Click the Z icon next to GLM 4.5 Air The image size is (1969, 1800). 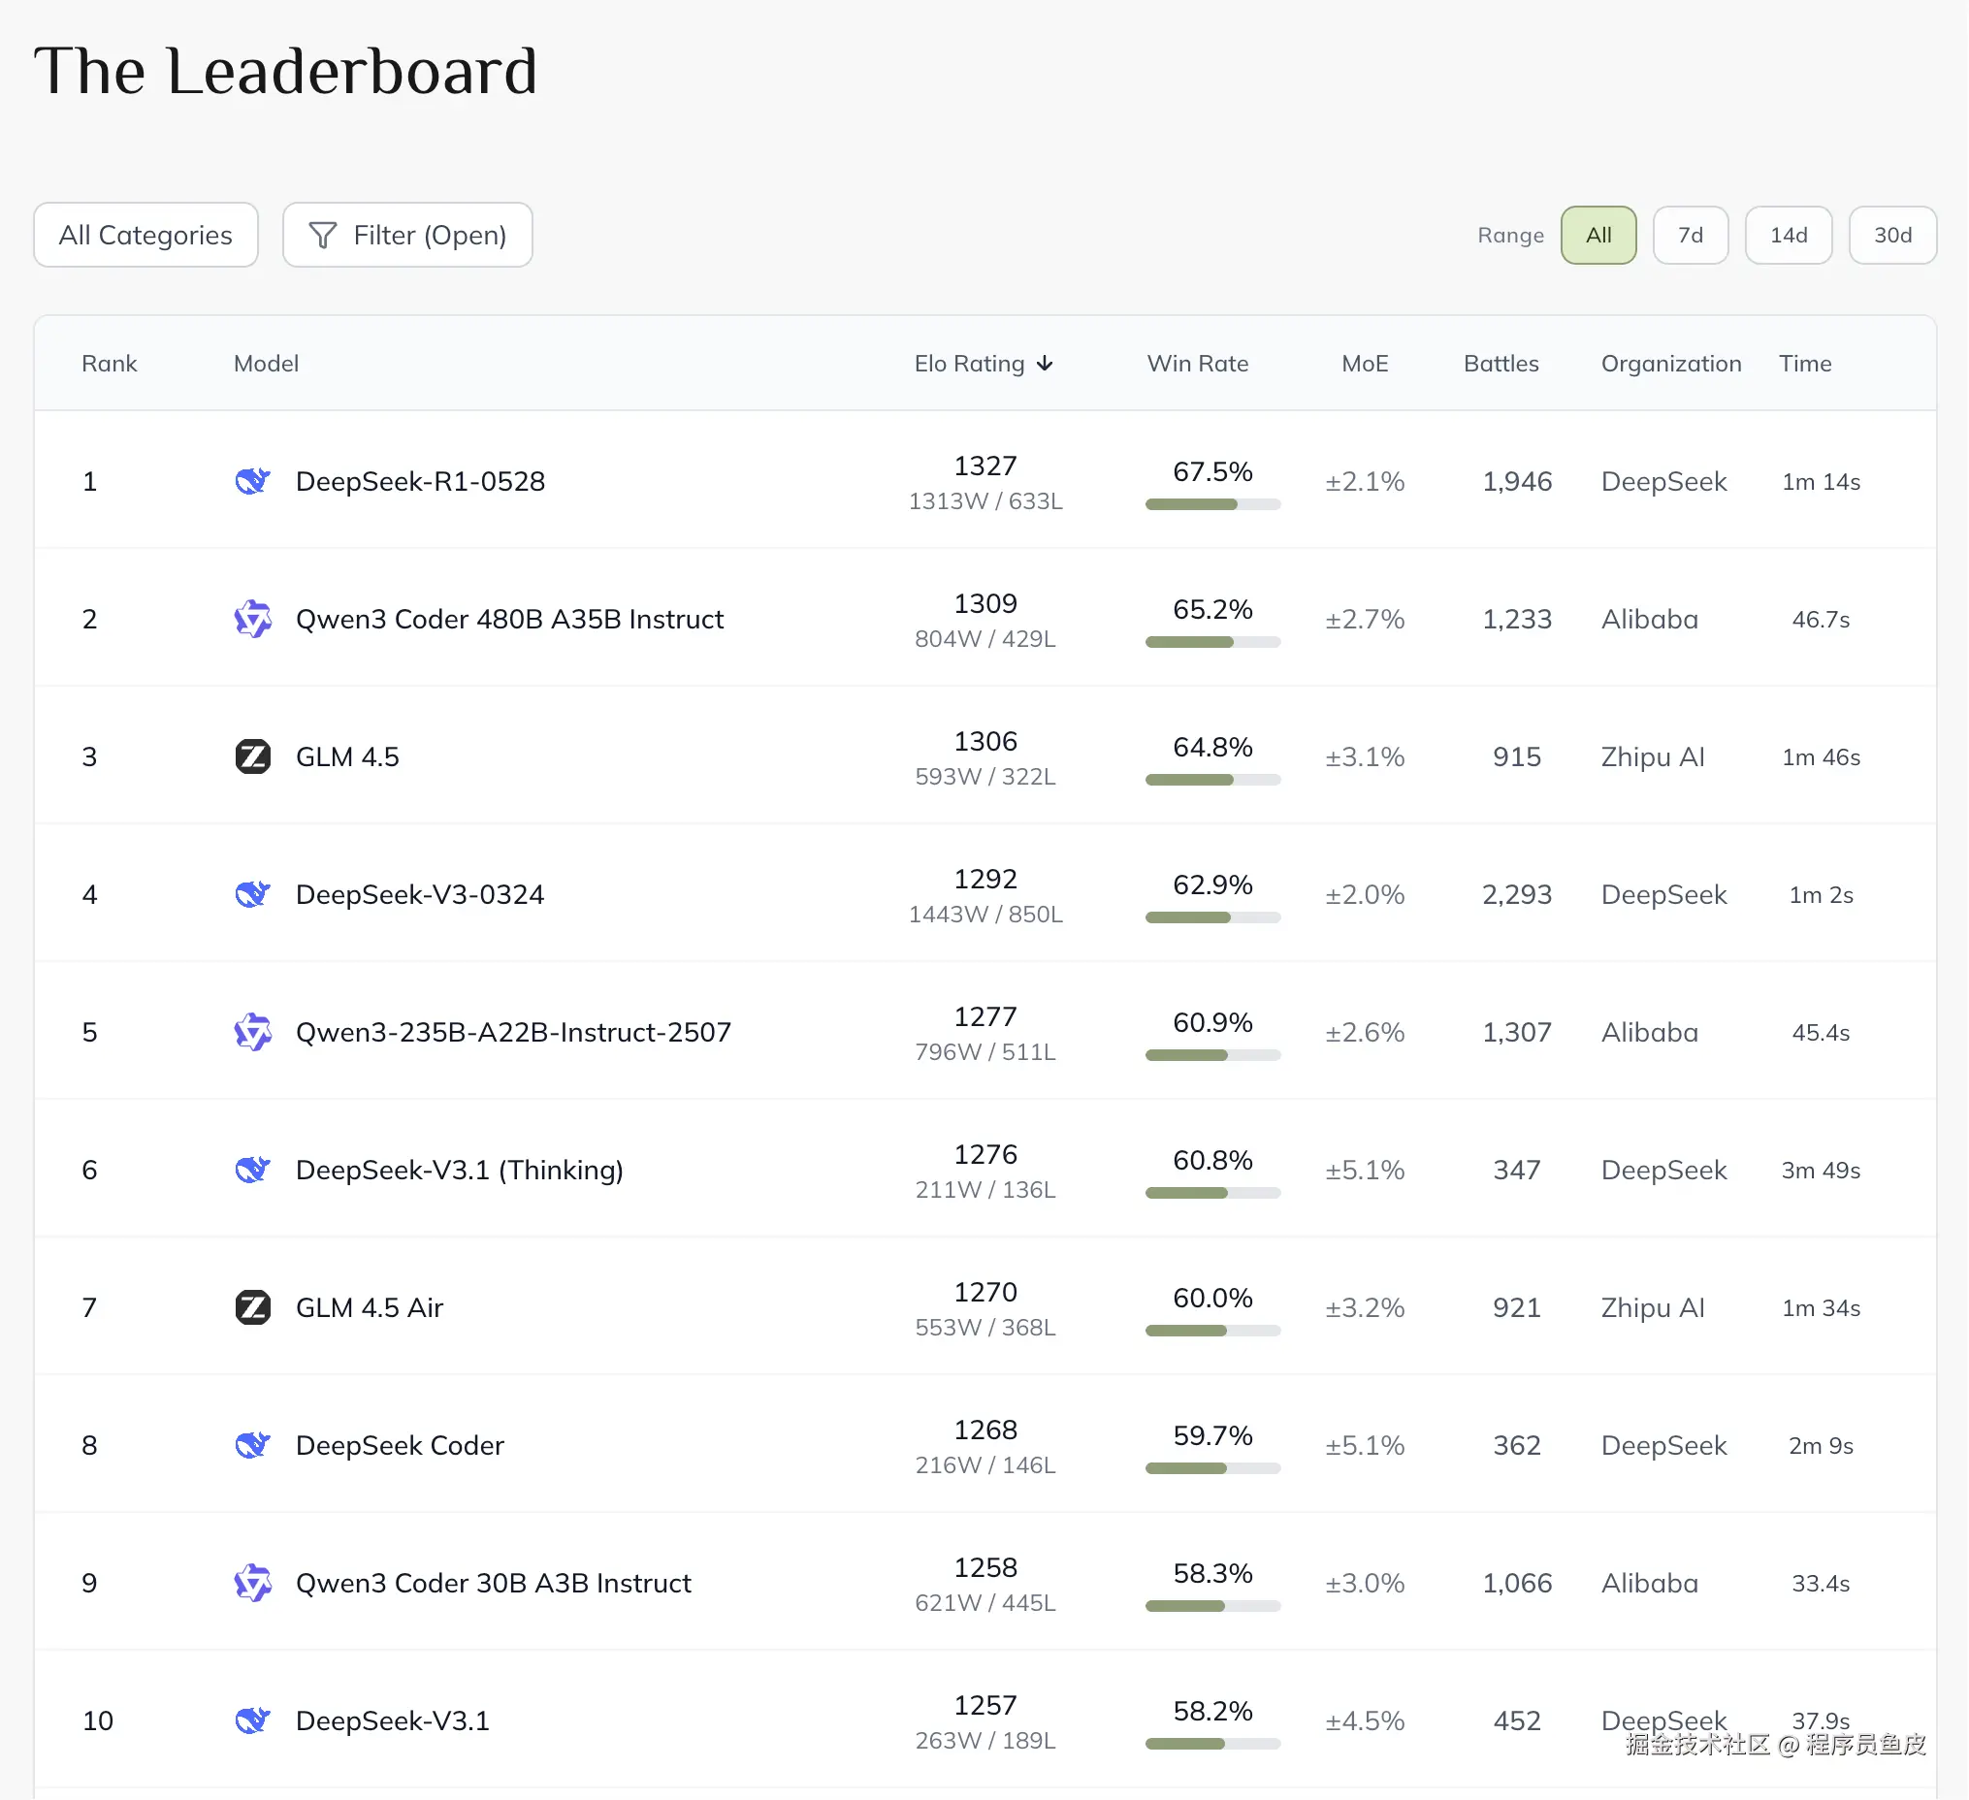pos(252,1307)
